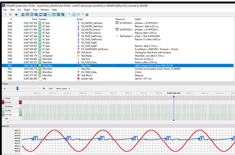Start recording with the green play icon

[6, 15]
